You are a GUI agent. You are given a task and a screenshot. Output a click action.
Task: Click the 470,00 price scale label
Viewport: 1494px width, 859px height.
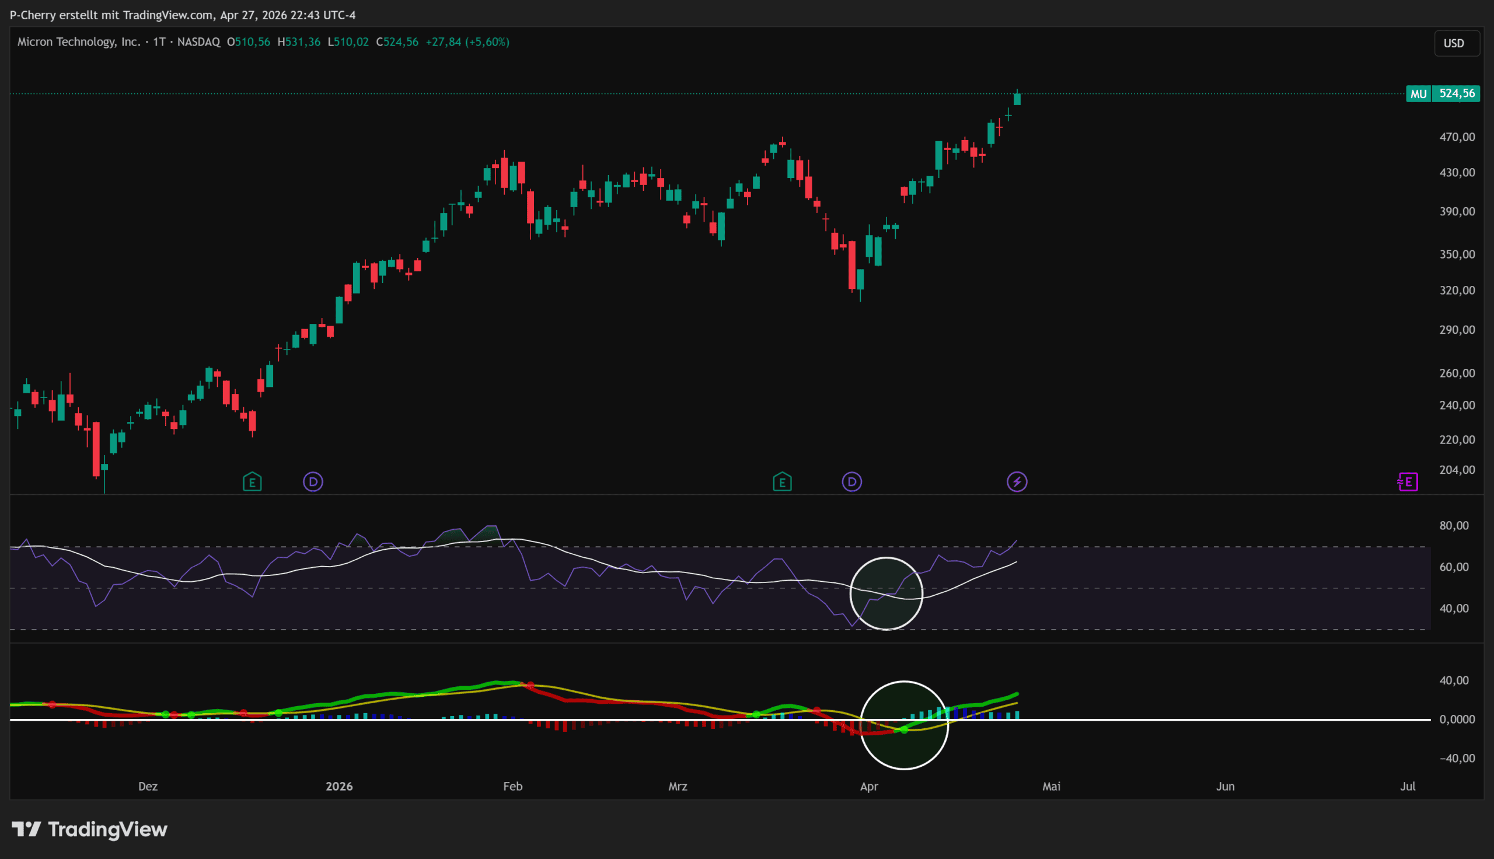[1456, 137]
